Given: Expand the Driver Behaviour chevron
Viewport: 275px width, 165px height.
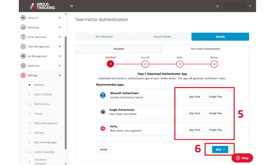Looking at the screenshot, I should tap(60, 37).
